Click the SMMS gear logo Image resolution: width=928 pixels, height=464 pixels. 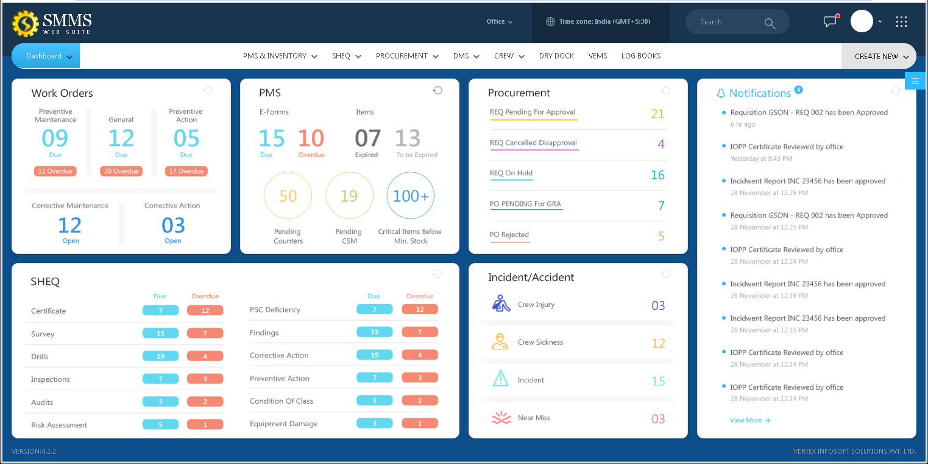tap(25, 23)
